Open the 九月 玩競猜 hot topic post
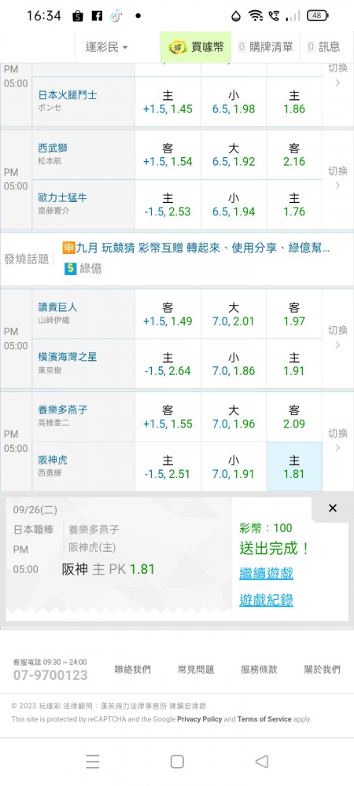 (x=196, y=248)
